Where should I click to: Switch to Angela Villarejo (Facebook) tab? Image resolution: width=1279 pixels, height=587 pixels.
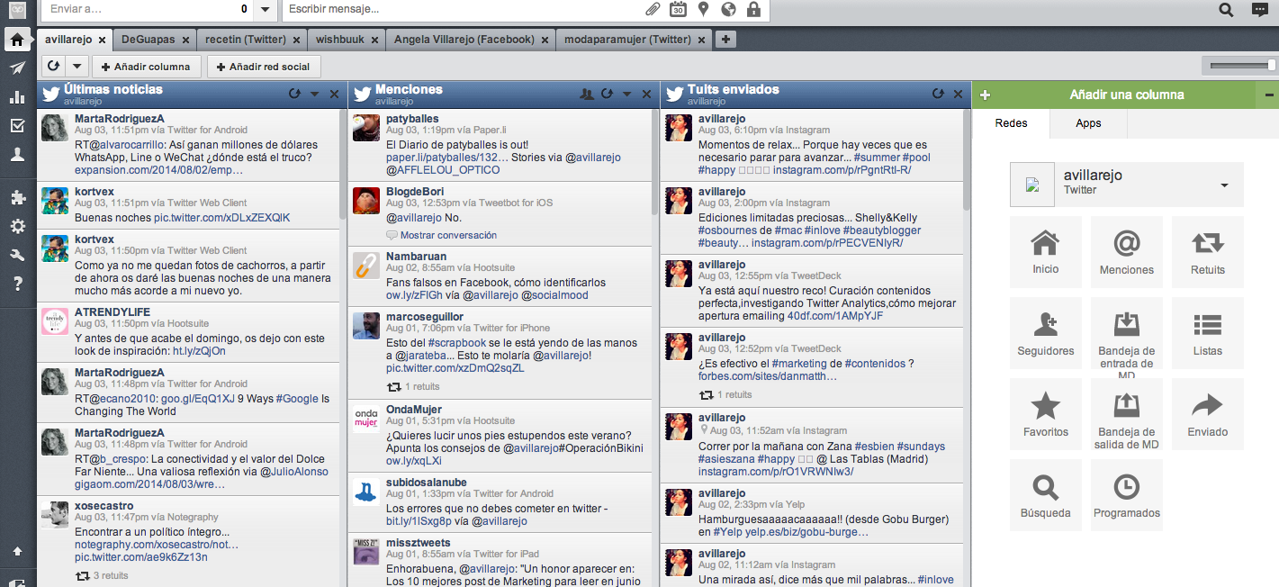coord(464,40)
